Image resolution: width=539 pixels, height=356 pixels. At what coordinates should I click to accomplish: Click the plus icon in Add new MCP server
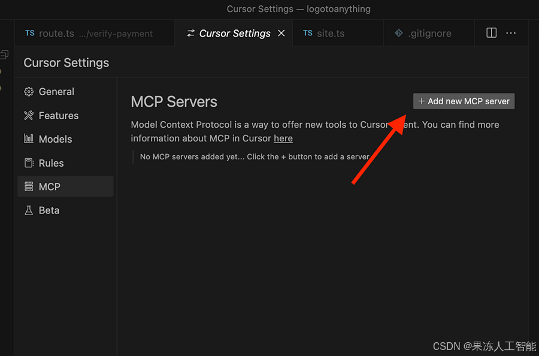(x=421, y=101)
